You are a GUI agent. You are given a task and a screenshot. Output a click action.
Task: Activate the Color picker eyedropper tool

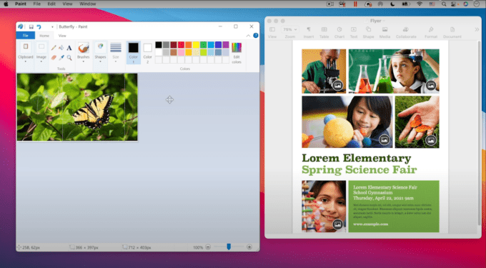61,58
